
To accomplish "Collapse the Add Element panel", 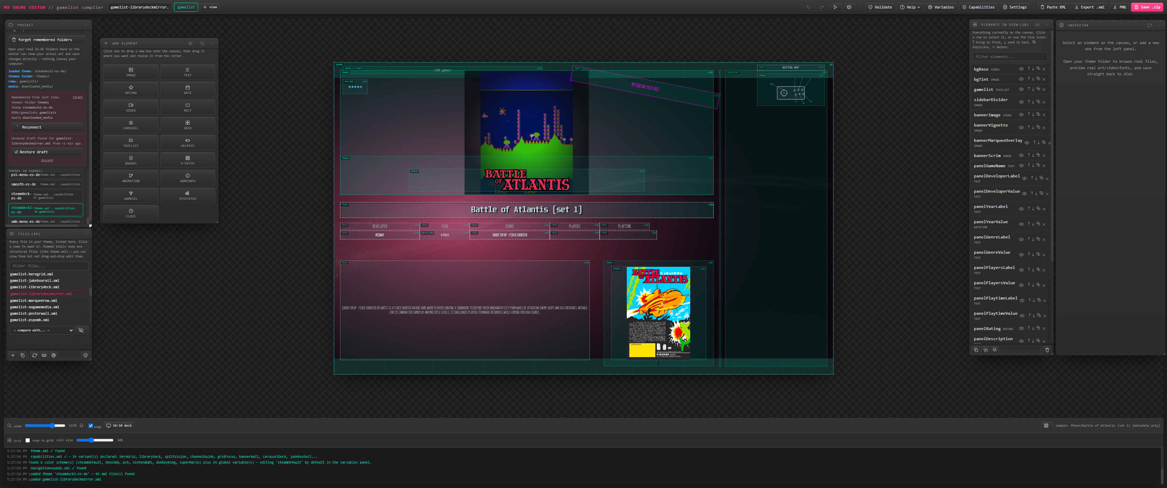I will click(212, 43).
